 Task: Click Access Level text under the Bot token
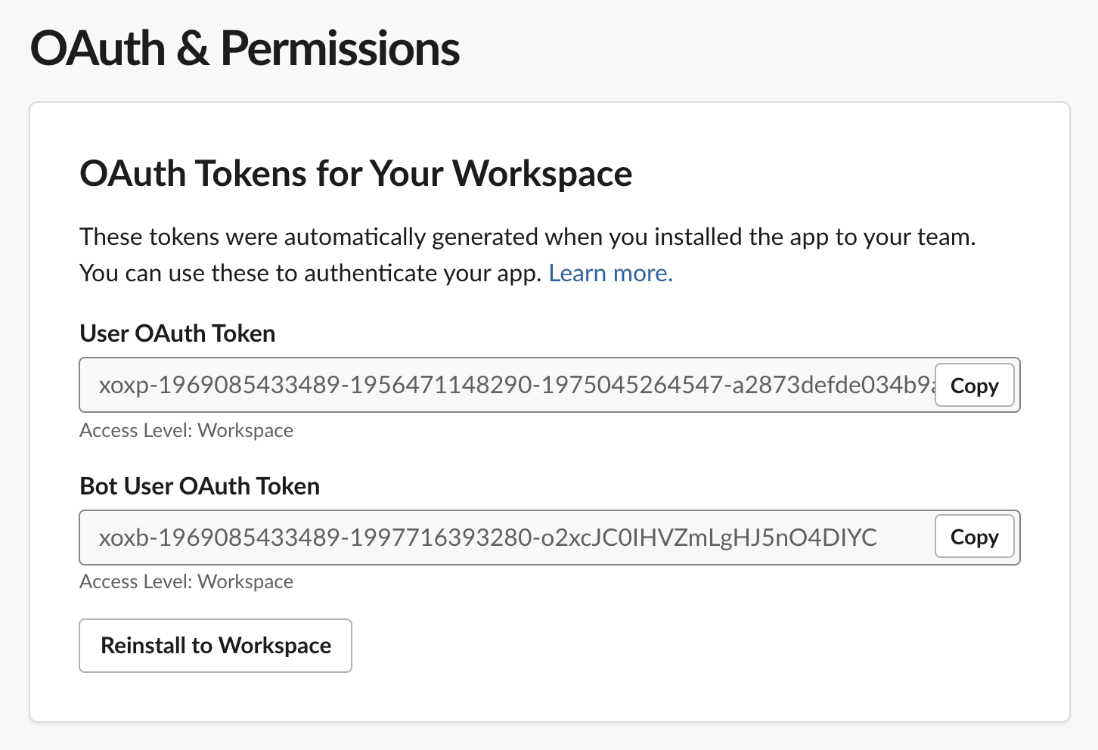coord(186,581)
